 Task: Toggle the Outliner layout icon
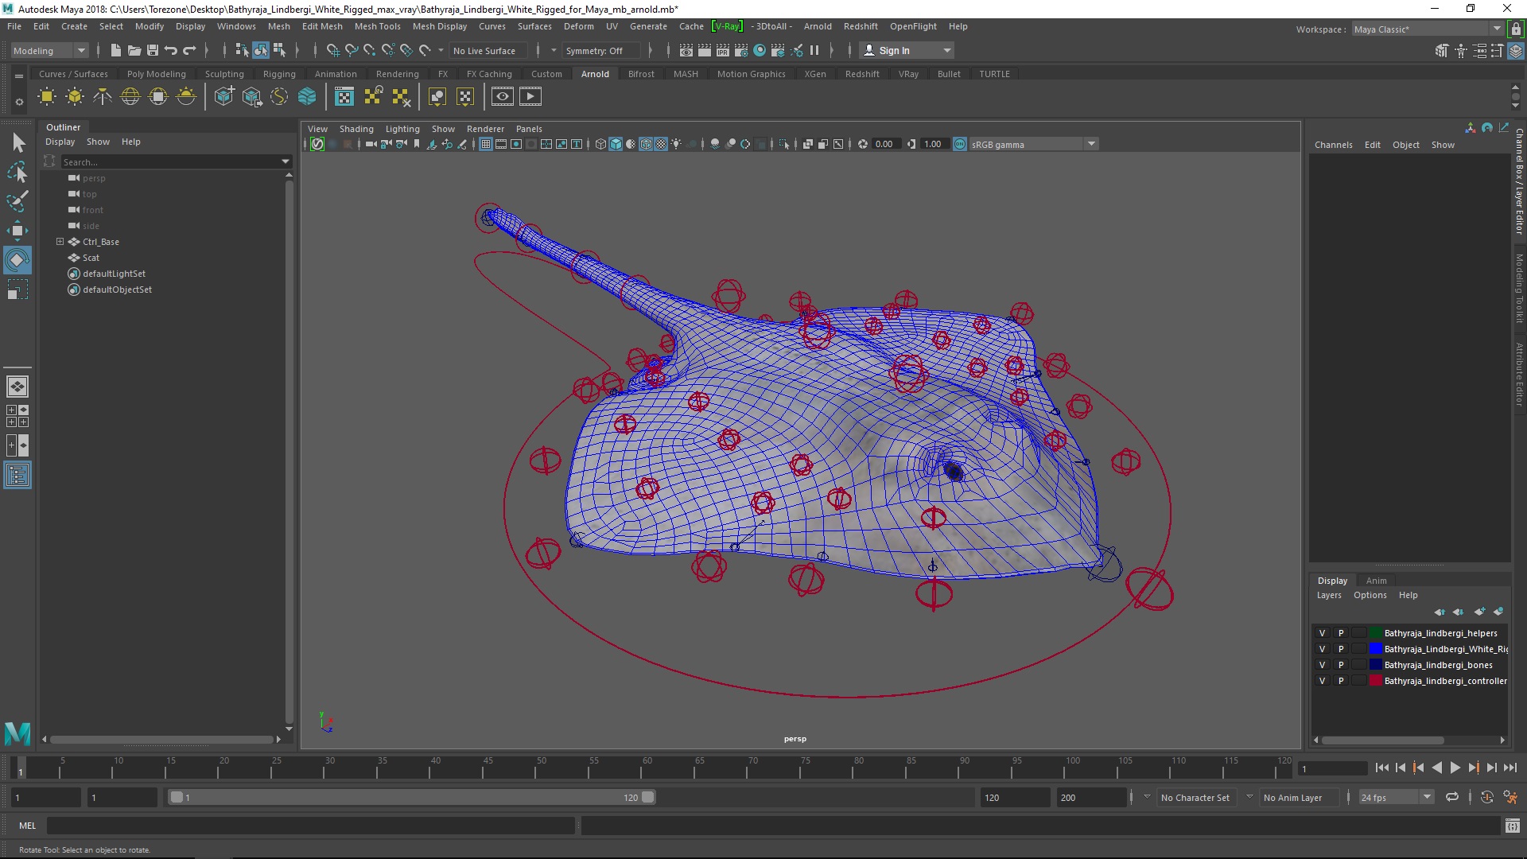pyautogui.click(x=17, y=476)
